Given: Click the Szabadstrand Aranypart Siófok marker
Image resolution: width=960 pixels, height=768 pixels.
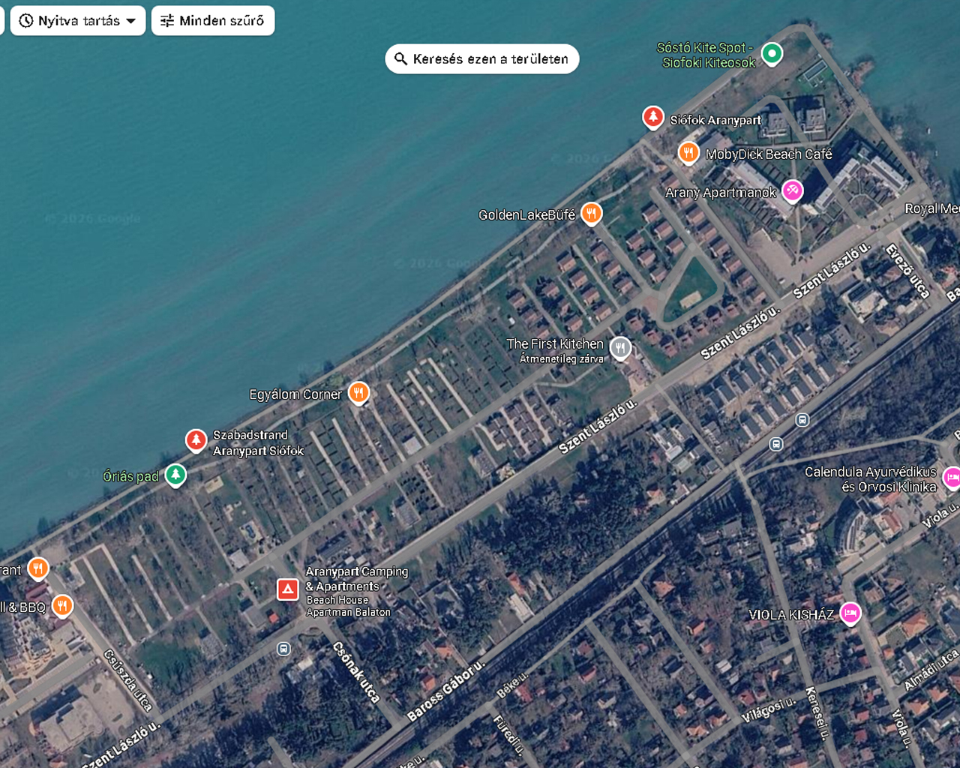Looking at the screenshot, I should click(195, 440).
